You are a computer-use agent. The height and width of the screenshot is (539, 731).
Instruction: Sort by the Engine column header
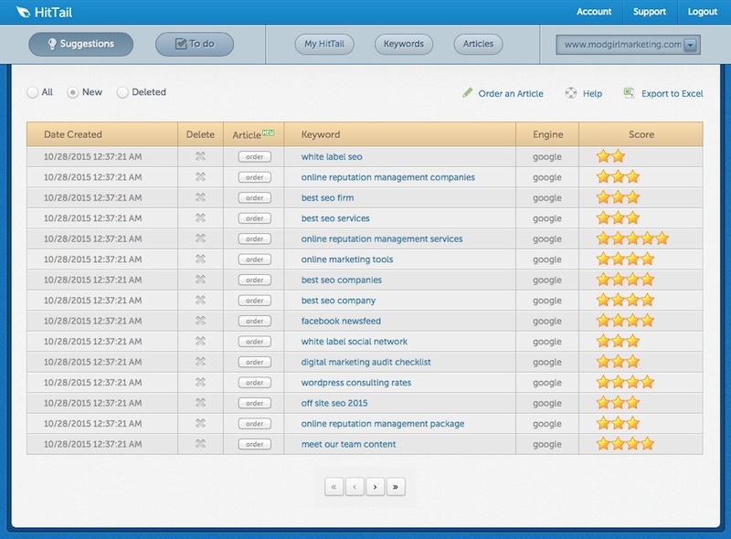coord(547,134)
